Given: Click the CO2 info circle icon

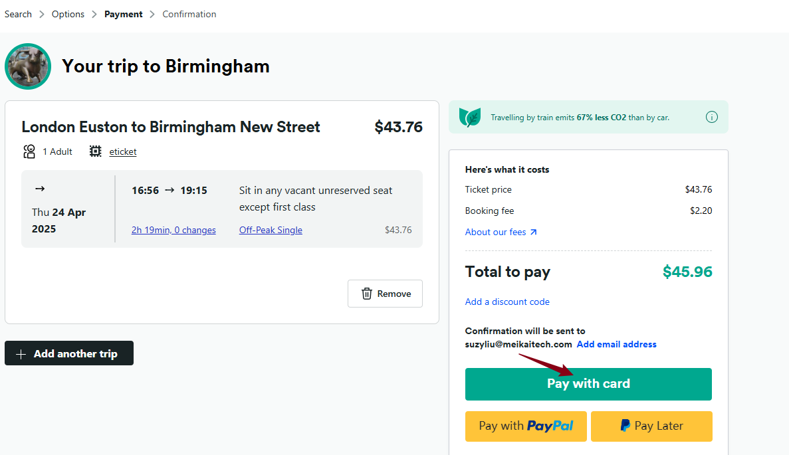Looking at the screenshot, I should pos(711,118).
